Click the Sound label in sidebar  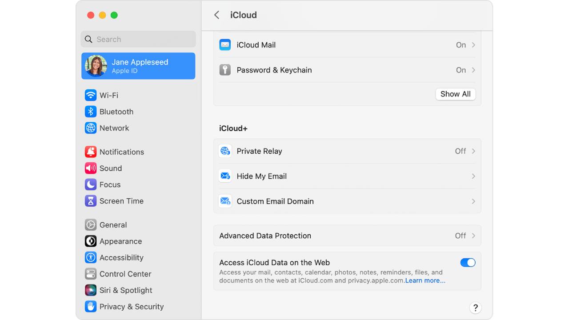(x=111, y=168)
